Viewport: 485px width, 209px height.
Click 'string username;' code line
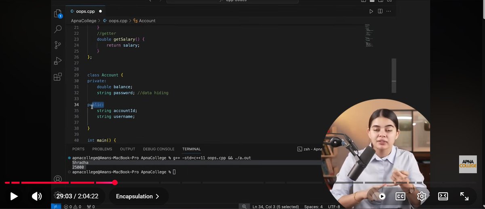pos(116,116)
